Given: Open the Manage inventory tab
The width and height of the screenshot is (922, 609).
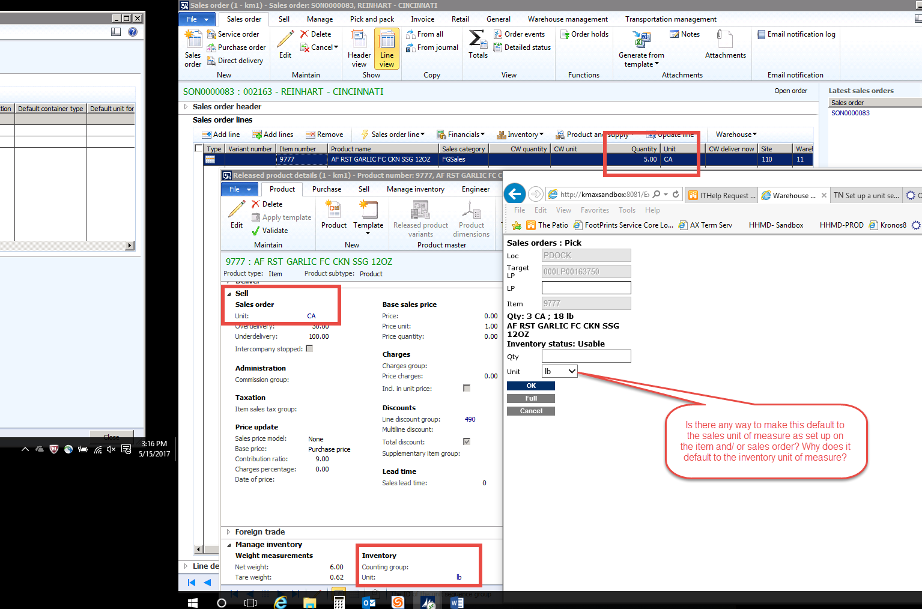Looking at the screenshot, I should click(x=415, y=189).
